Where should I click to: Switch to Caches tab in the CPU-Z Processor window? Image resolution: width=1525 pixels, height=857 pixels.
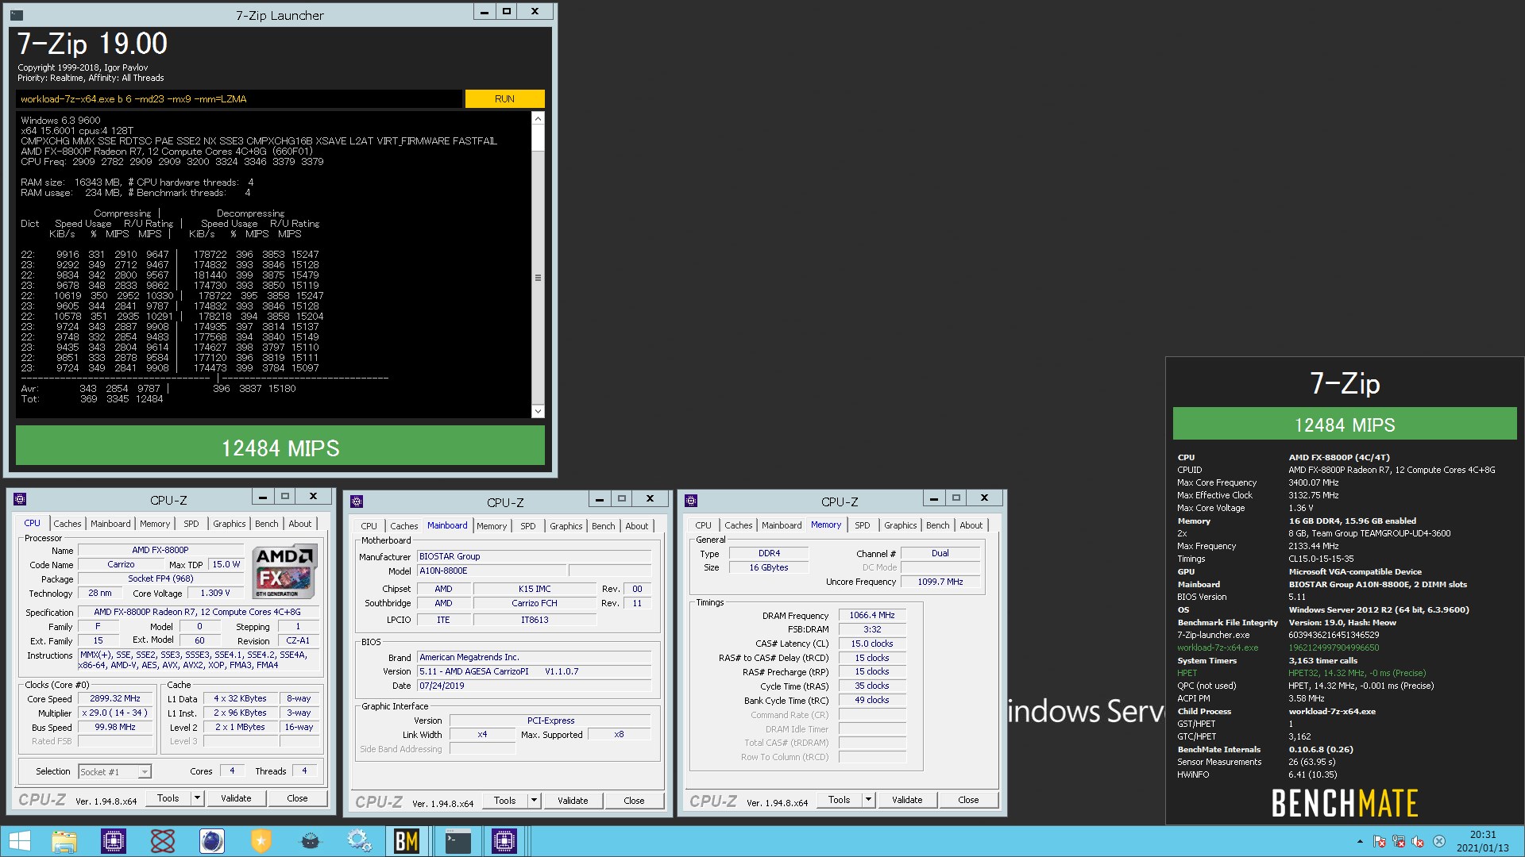68,524
